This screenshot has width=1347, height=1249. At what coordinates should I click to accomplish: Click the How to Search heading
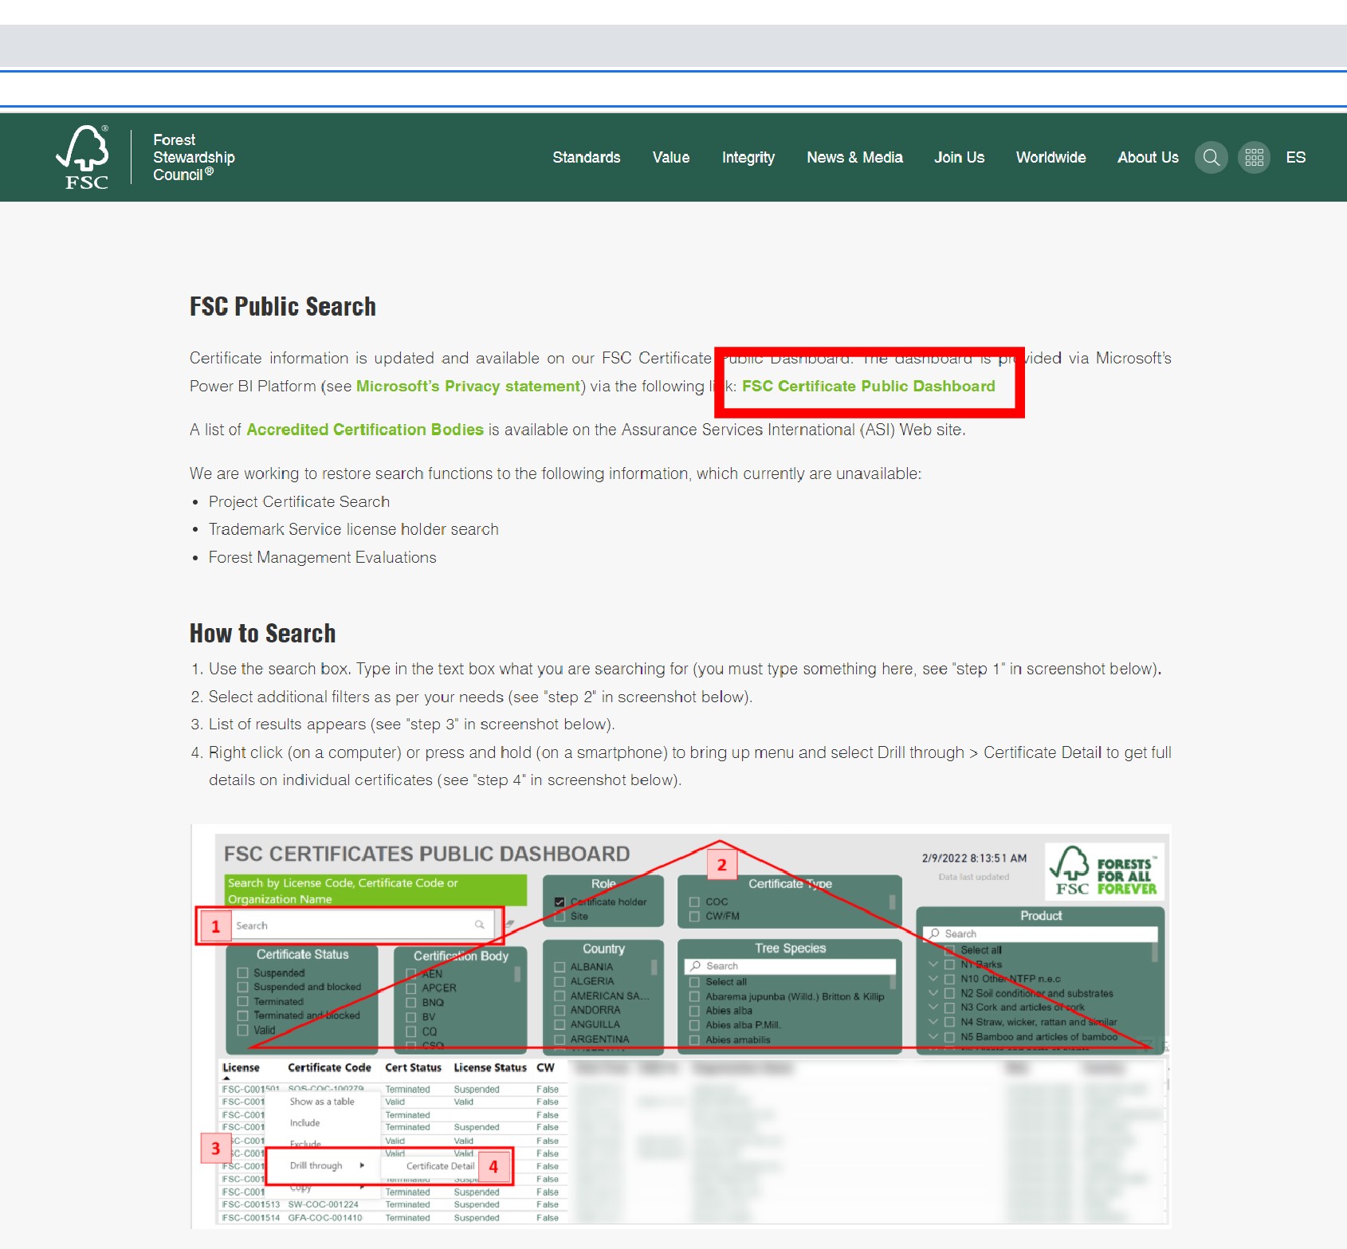pyautogui.click(x=262, y=634)
